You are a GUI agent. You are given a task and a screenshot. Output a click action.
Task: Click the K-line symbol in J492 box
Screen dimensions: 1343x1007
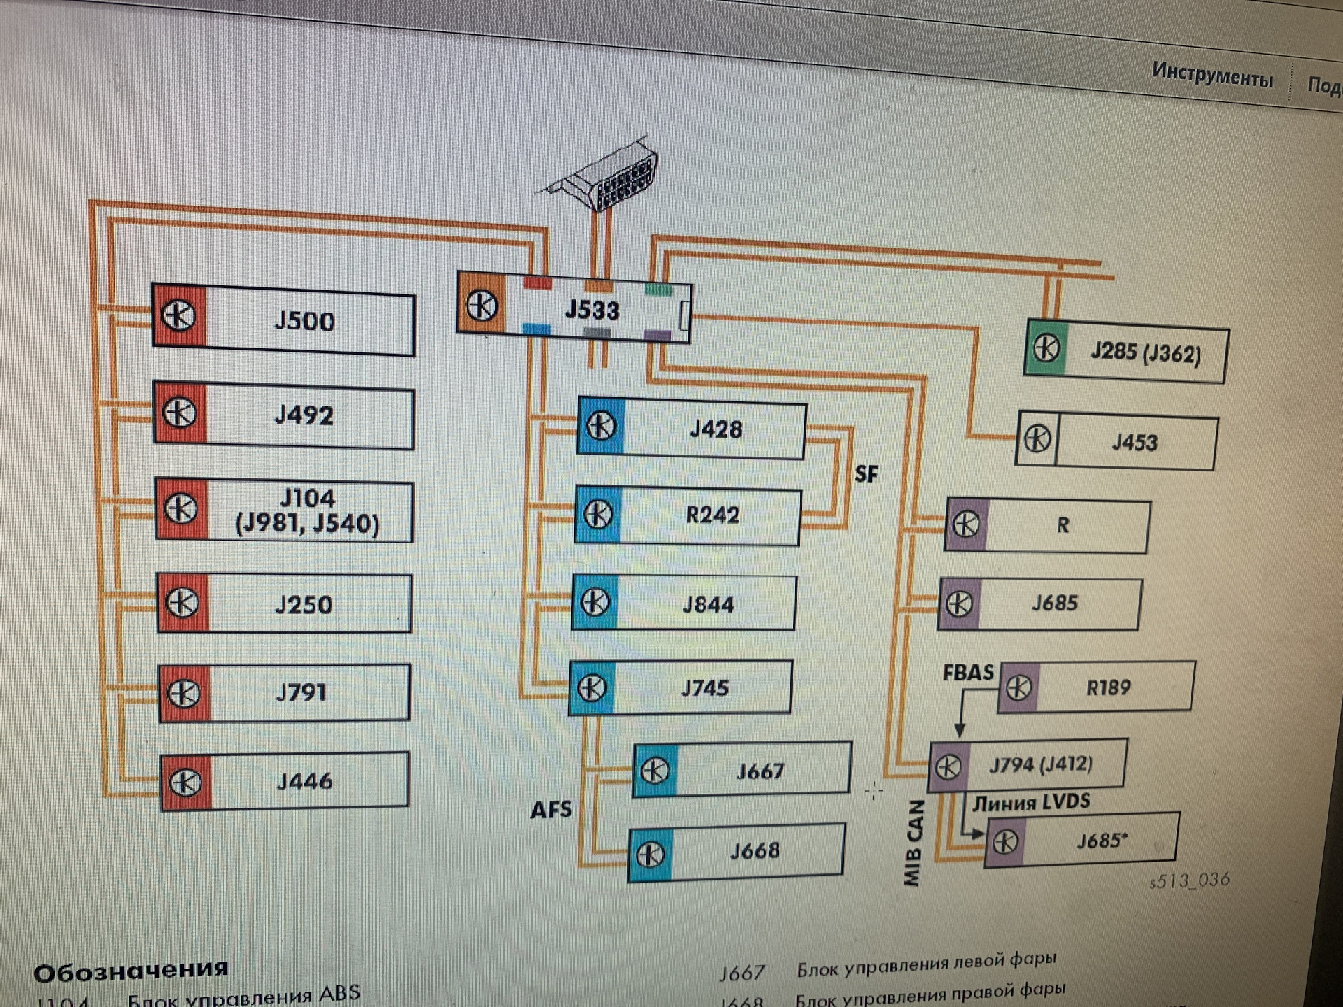pos(180,412)
